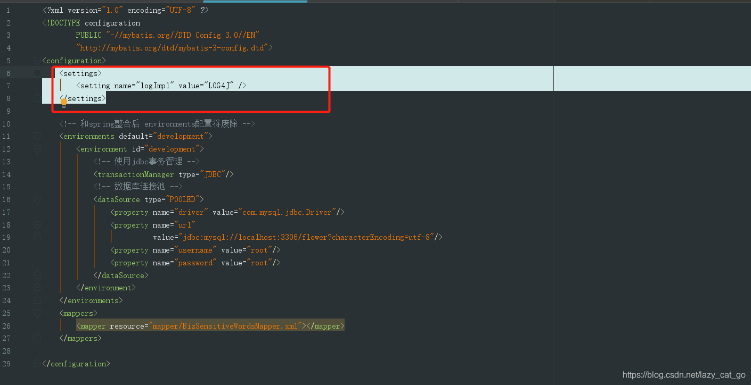Collapse the dataSource POOLED element
The height and width of the screenshot is (385, 751).
click(x=36, y=199)
